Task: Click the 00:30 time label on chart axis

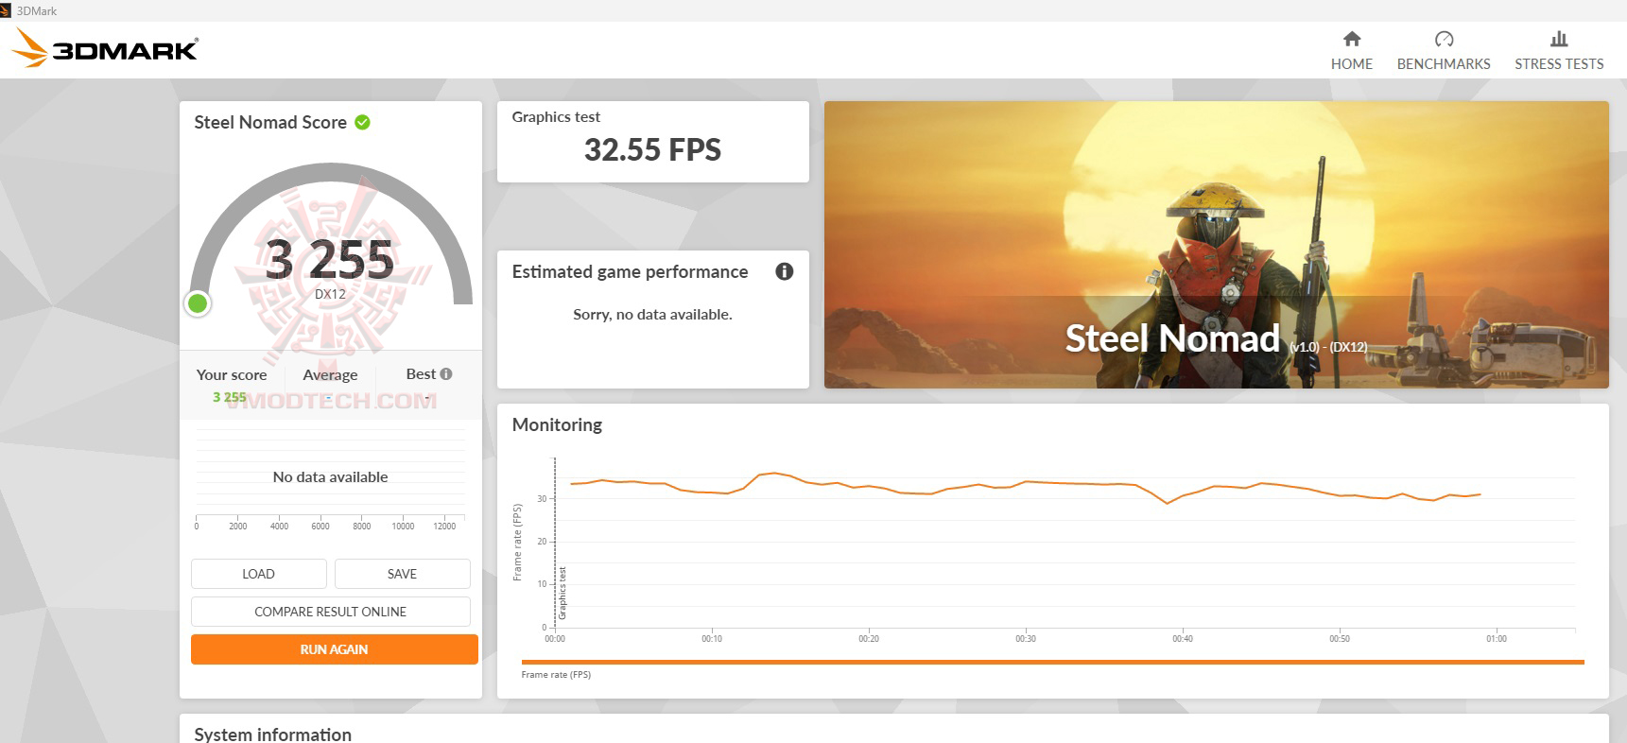Action: [x=1026, y=639]
